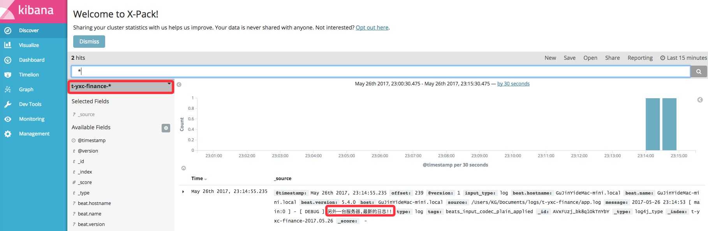Select Visualize menu label
708x231 pixels.
pos(29,45)
